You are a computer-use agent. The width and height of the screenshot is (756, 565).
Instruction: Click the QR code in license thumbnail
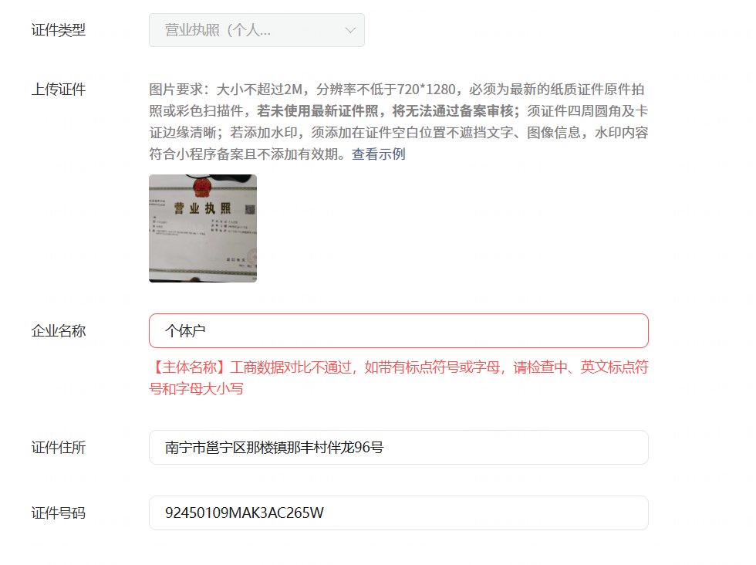coord(249,209)
